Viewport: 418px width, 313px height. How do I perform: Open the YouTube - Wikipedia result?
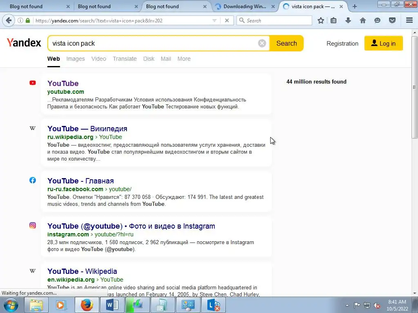tap(82, 271)
